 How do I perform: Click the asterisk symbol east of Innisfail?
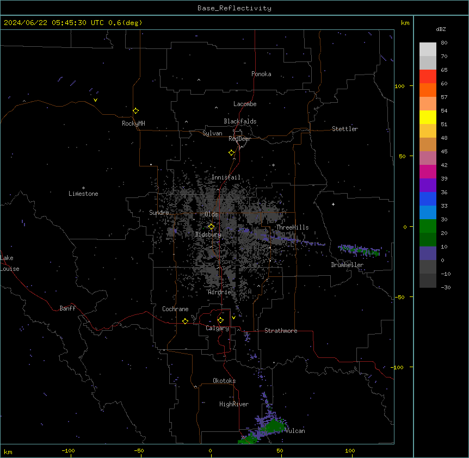point(273,165)
